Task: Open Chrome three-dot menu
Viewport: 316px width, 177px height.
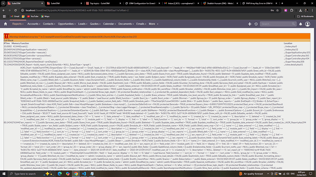Action: [x=312, y=10]
